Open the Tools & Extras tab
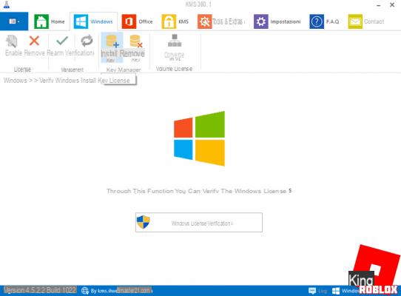Image resolution: width=401 pixels, height=296 pixels. coord(221,21)
